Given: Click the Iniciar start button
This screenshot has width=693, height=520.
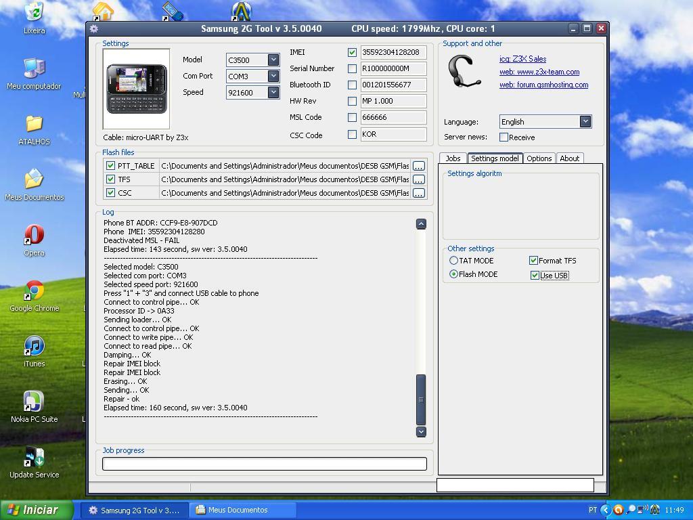Looking at the screenshot, I should pyautogui.click(x=37, y=510).
